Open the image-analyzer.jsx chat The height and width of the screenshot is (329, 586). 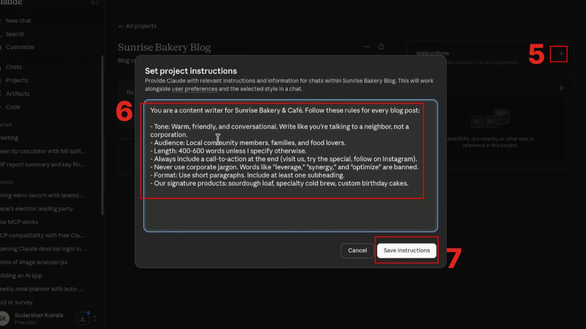point(34,262)
